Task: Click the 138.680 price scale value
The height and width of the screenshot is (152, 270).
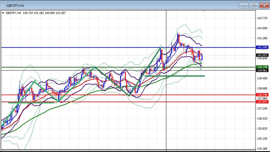Action: (x=262, y=88)
